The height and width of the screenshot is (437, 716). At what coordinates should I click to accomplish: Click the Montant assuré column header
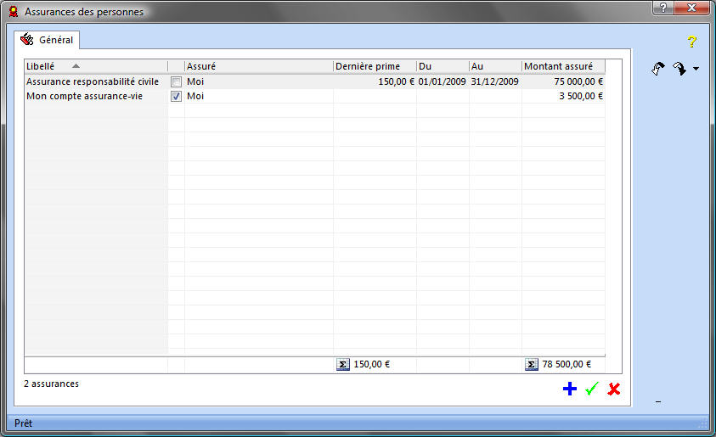563,66
